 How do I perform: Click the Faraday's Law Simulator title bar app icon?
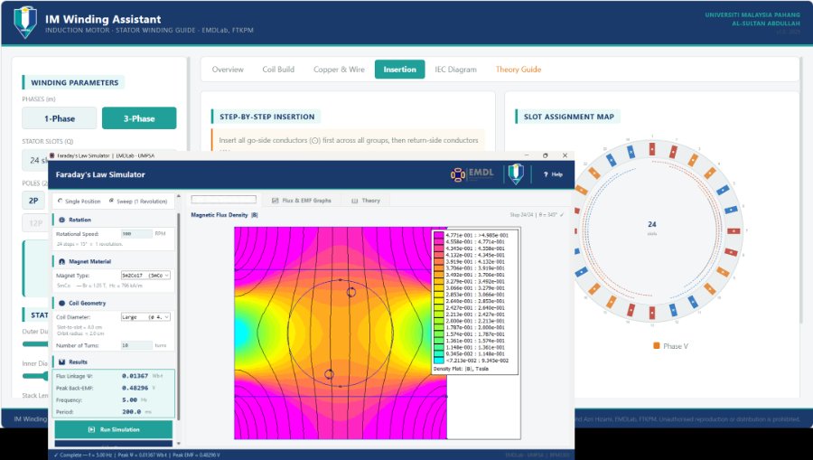coord(51,155)
